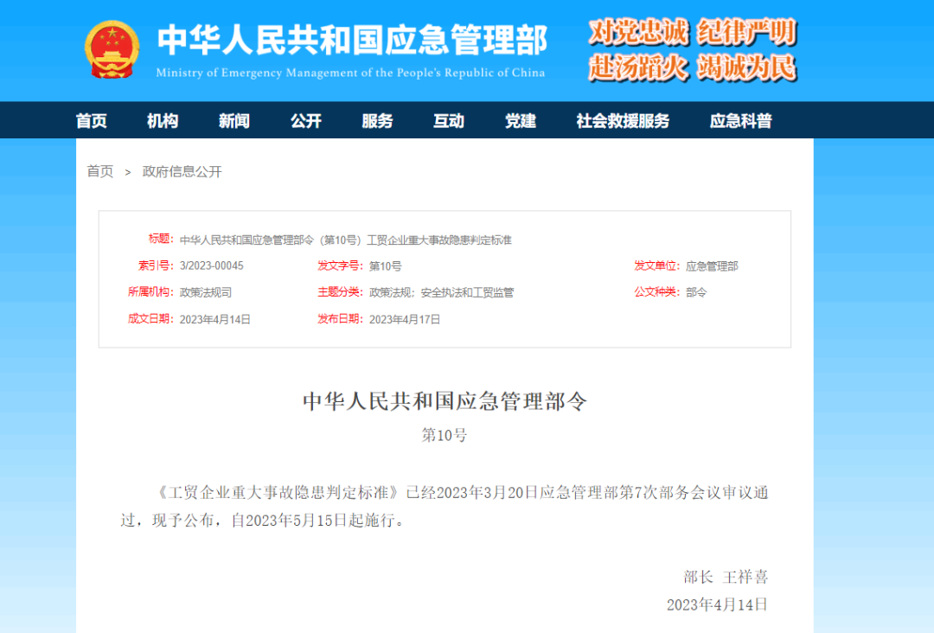Image resolution: width=934 pixels, height=633 pixels.
Task: Click the ministry name title 中华人民共和国应急管理部
Action: pyautogui.click(x=352, y=41)
